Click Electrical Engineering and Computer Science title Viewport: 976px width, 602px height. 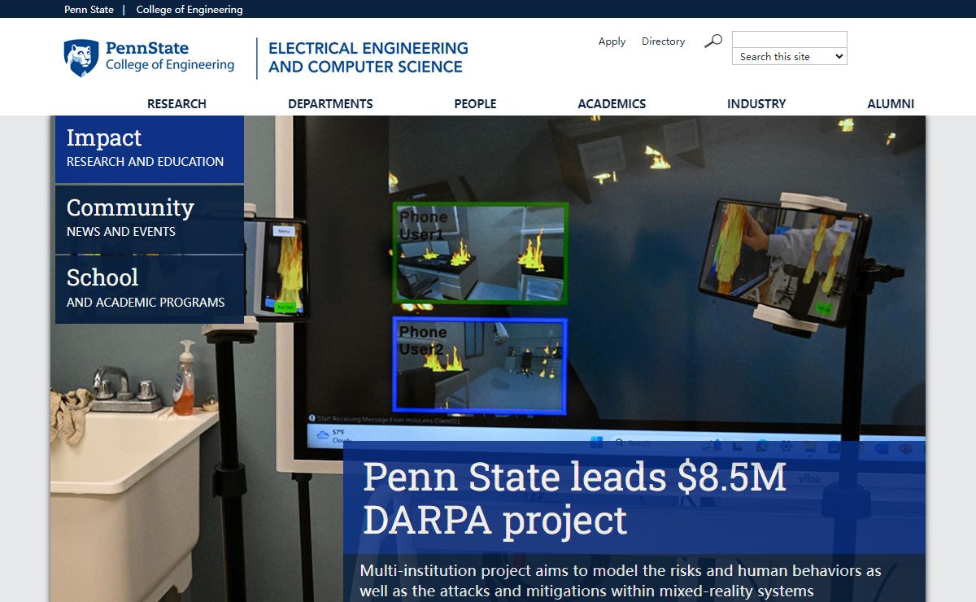click(x=368, y=58)
